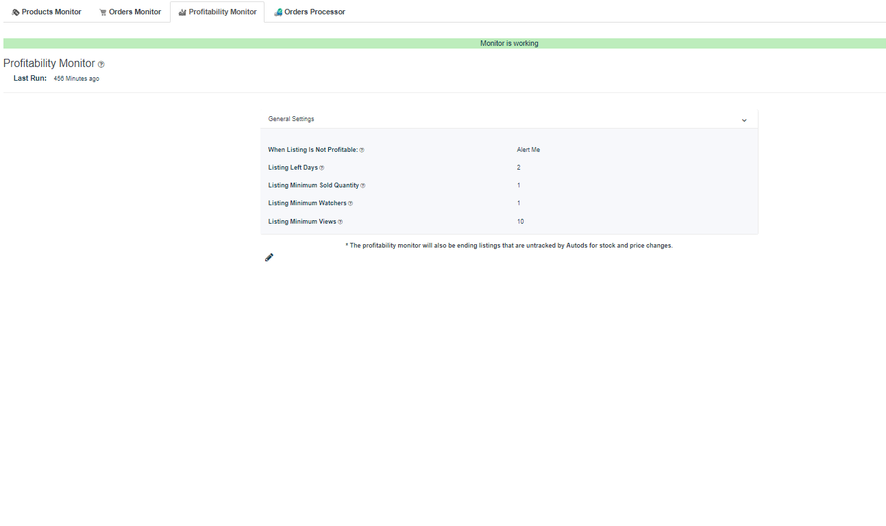
Task: Click the Orders Monitor cart icon
Action: pyautogui.click(x=103, y=12)
